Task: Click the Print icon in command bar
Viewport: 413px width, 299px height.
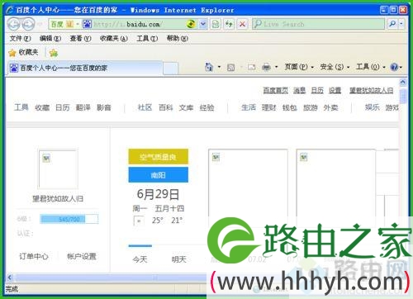Action: pyautogui.click(x=266, y=67)
